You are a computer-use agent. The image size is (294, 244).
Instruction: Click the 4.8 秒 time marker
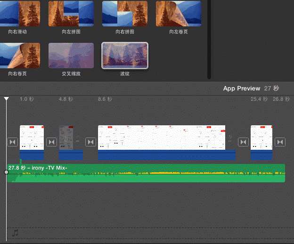65,99
